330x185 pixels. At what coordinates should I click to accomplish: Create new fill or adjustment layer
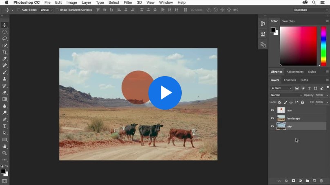point(300,180)
